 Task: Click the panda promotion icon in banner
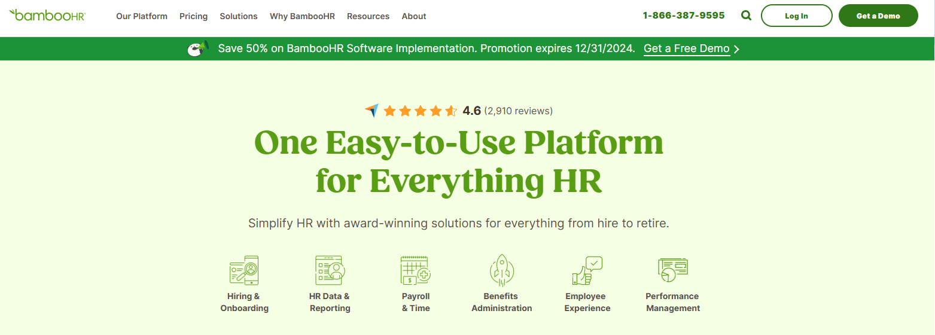tap(199, 48)
